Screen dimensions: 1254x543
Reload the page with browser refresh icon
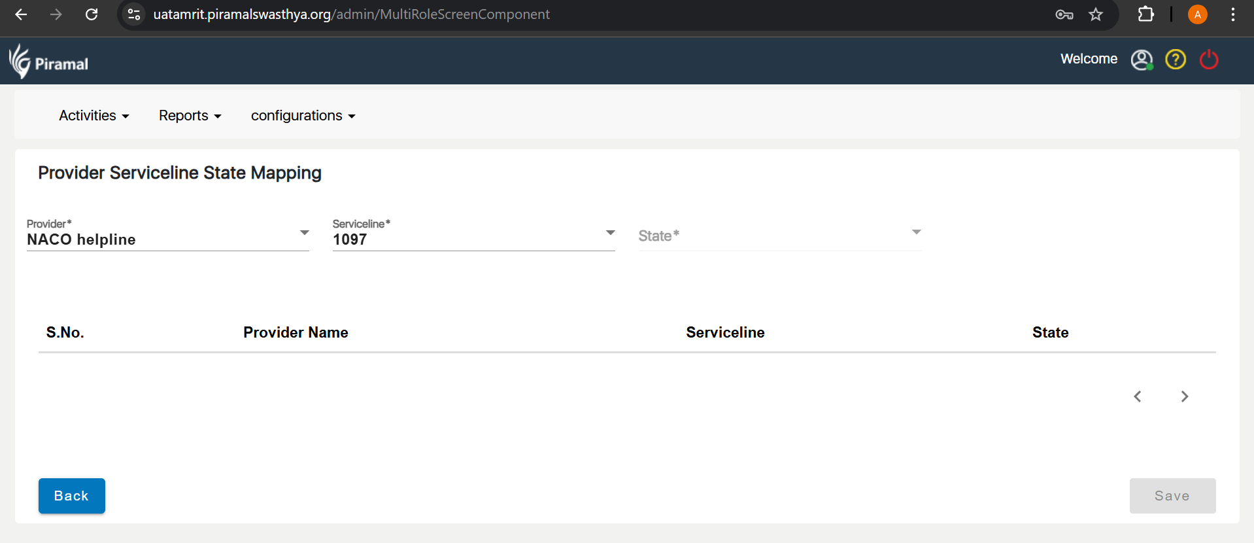[92, 14]
